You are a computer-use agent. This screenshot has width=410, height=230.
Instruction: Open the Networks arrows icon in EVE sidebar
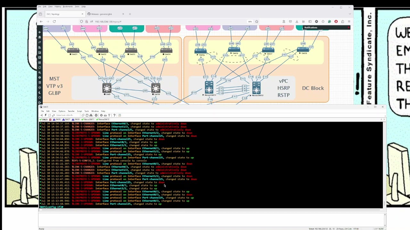click(x=40, y=42)
